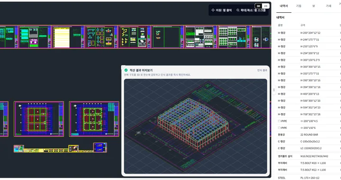Switch the viewer to 3D mode
341x180 pixels.
click(259, 6)
